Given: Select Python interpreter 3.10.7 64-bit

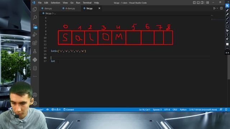Looking at the screenshot, I should (x=203, y=110).
